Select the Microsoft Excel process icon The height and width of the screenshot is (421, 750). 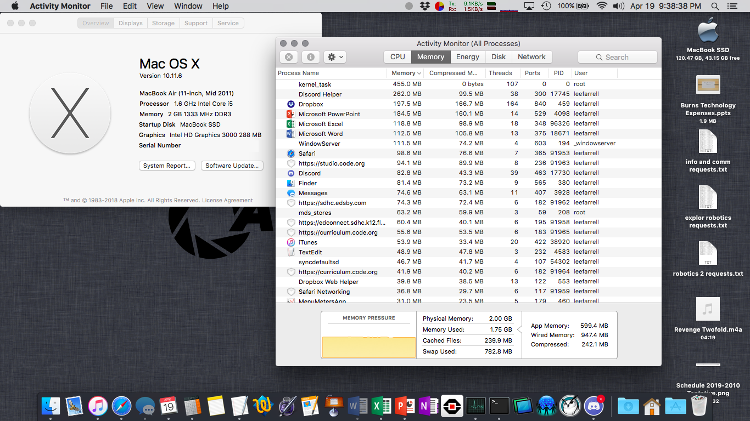pos(291,124)
